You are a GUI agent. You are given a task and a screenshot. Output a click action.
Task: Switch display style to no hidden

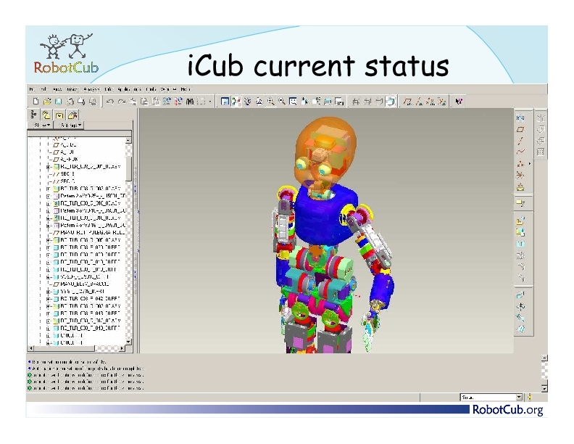(x=379, y=102)
